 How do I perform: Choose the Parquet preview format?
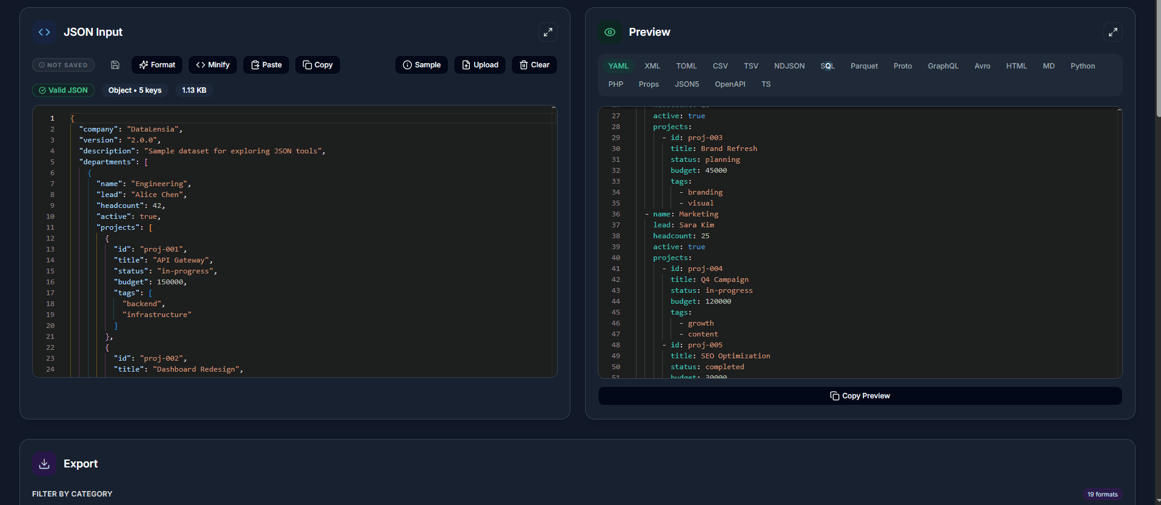coord(864,66)
